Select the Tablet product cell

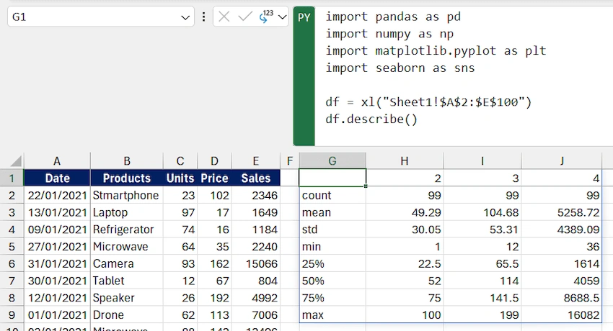pyautogui.click(x=127, y=281)
